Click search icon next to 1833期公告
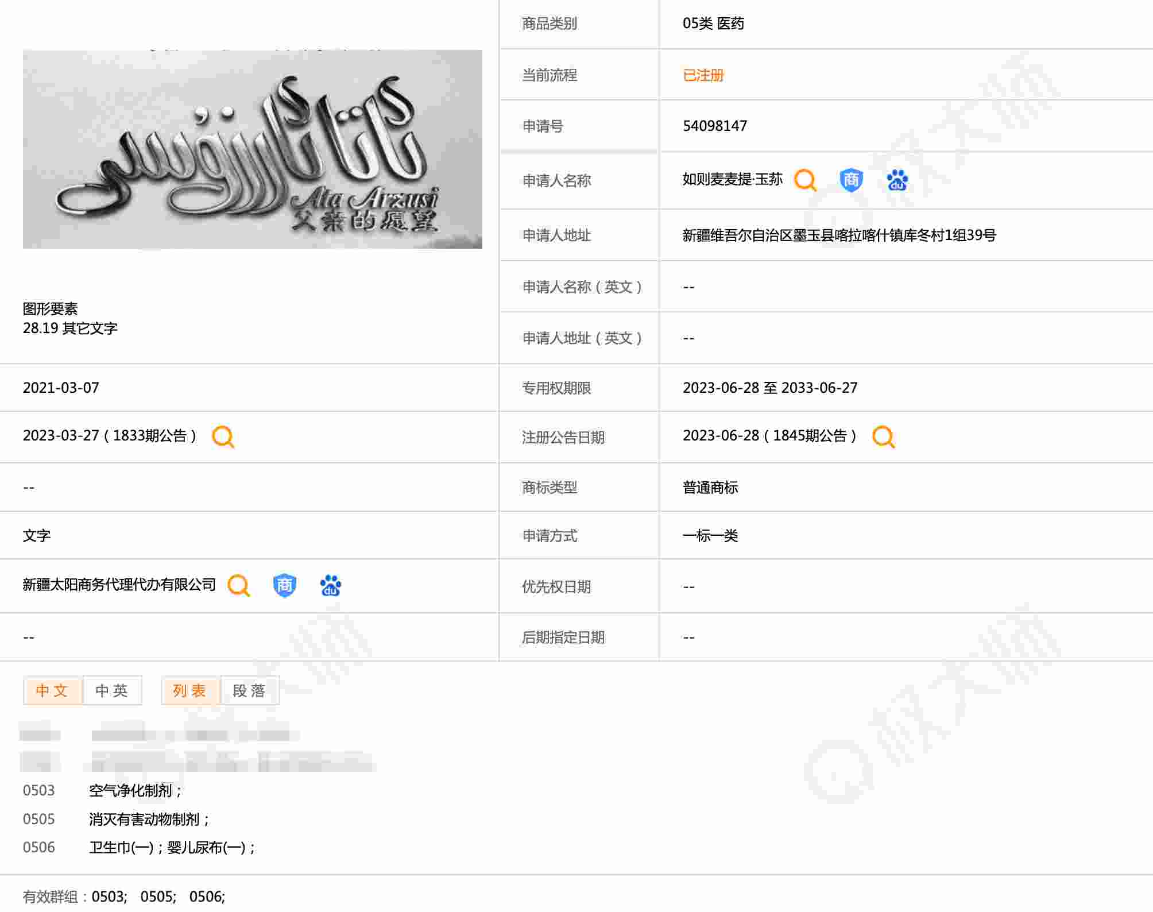1153x912 pixels. [223, 436]
